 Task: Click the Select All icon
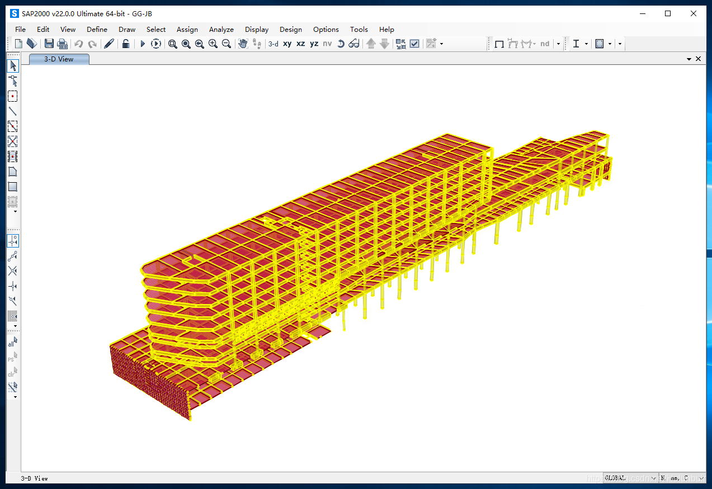coord(13,341)
